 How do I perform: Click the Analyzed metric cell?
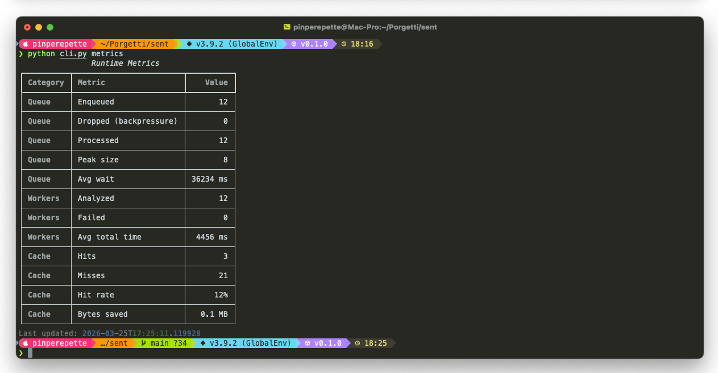coord(96,198)
